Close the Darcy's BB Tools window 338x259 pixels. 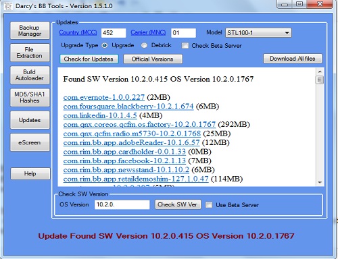click(320, 4)
